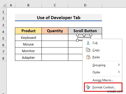Click the bottom-left handle of spin button

77,40
